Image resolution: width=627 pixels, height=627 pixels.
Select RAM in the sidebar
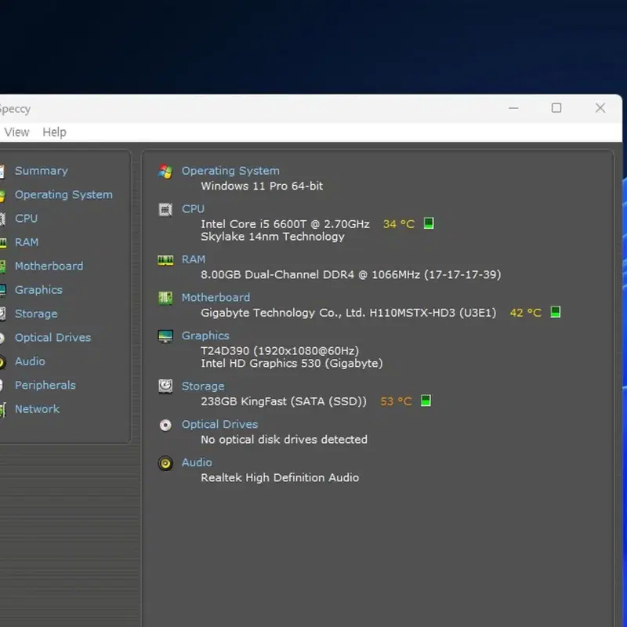coord(27,242)
